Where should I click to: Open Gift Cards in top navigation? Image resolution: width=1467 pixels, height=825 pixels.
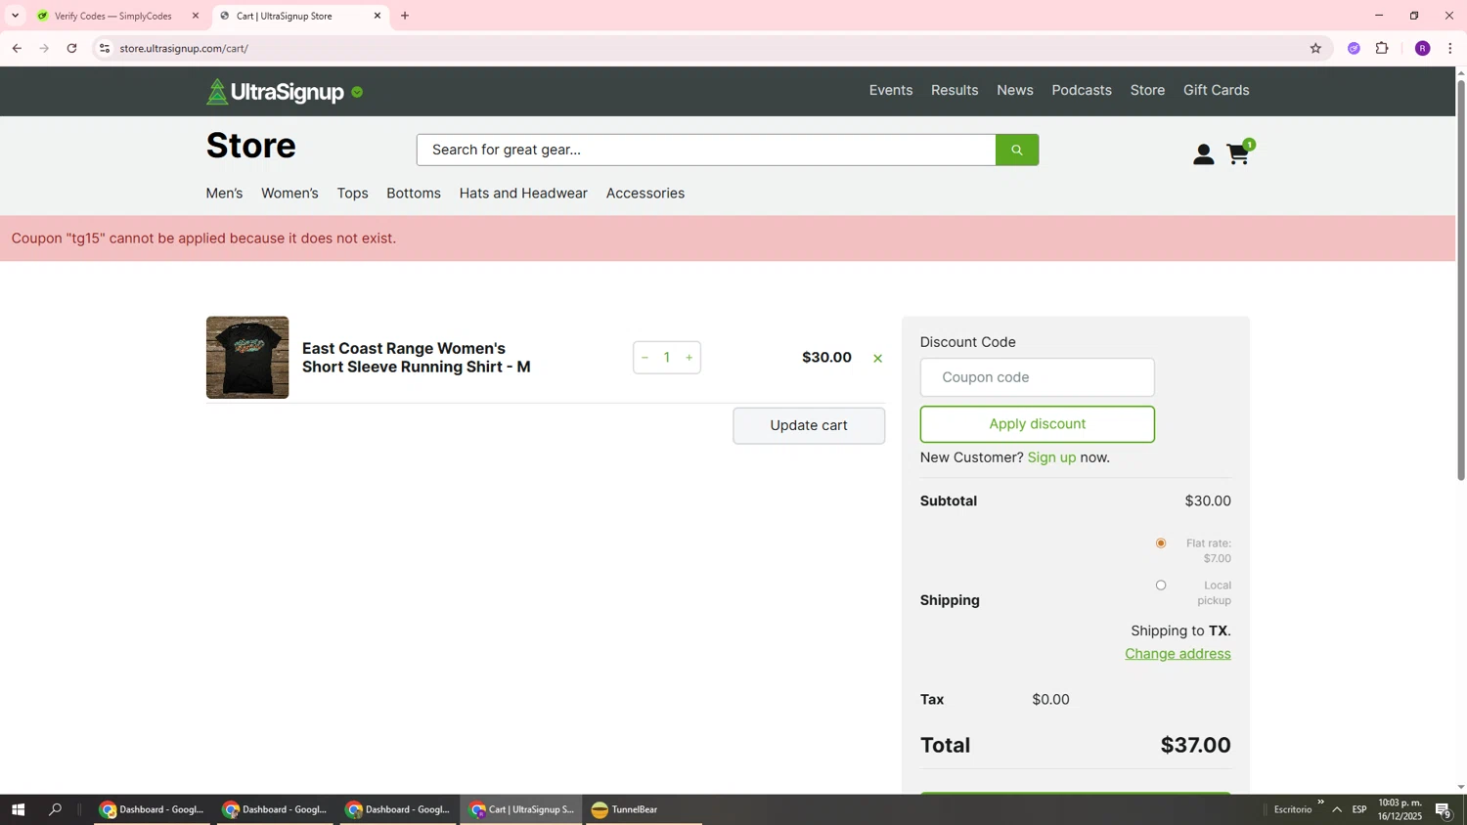(1216, 90)
